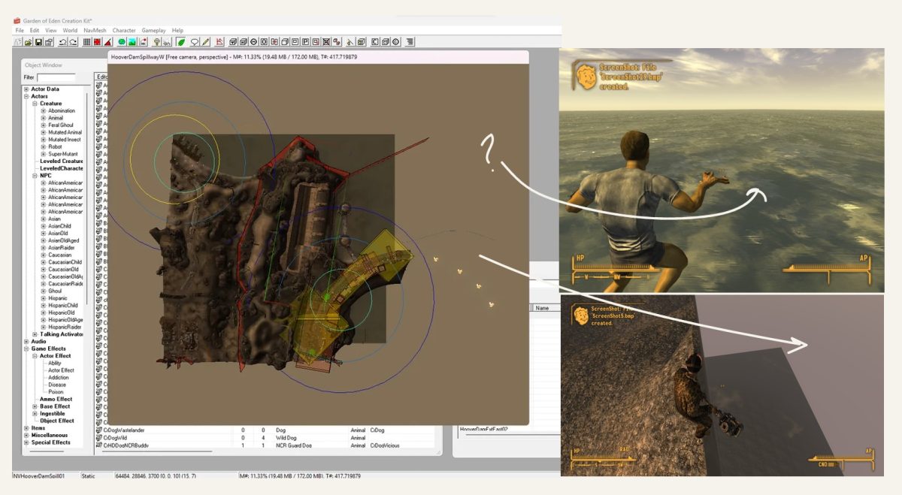Select the Leveled Creature tree item
Viewport: 902px width, 495px height.
(x=61, y=161)
